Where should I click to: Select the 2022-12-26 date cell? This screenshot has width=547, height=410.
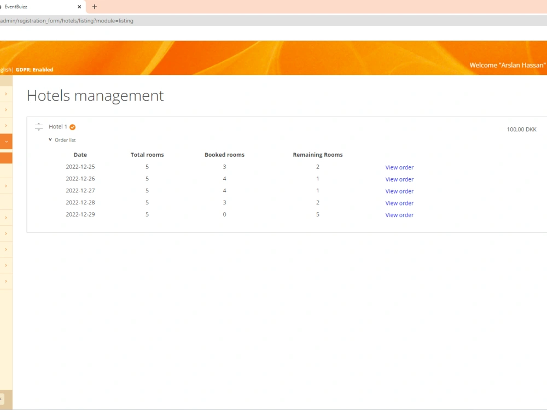[80, 179]
